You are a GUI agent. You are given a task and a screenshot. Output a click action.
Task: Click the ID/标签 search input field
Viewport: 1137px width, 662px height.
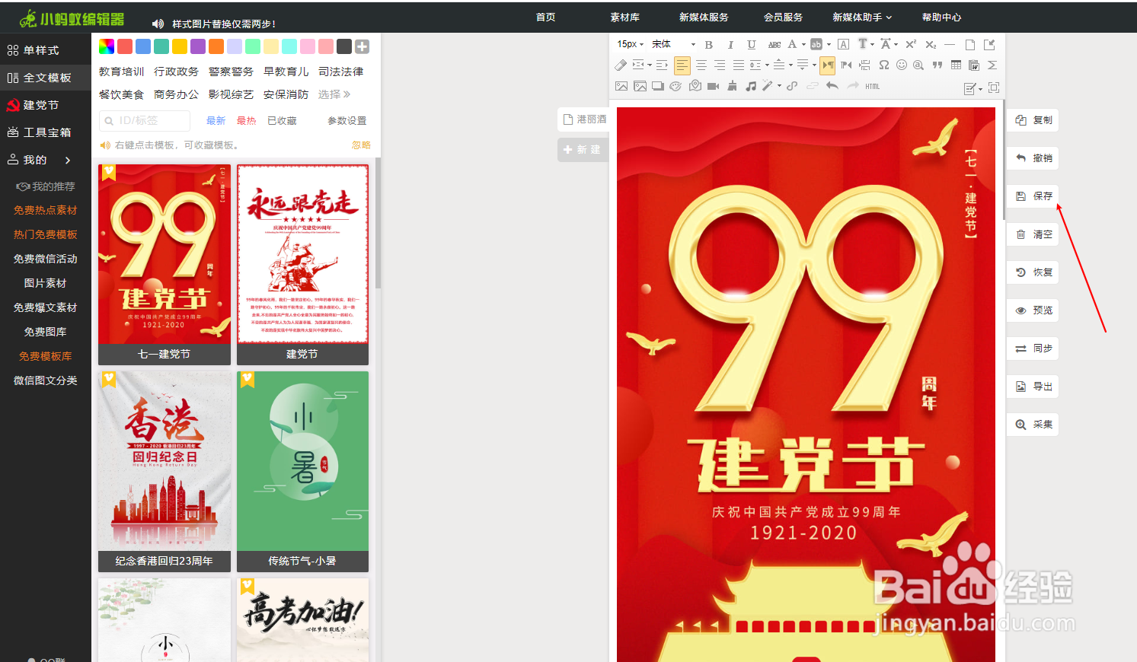145,121
